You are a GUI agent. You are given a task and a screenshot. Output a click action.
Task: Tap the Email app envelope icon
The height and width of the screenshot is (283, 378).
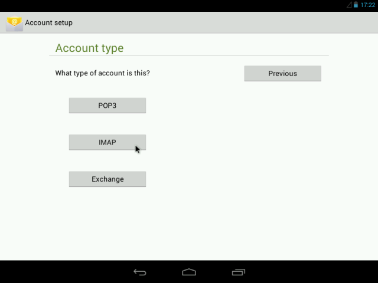coord(14,23)
